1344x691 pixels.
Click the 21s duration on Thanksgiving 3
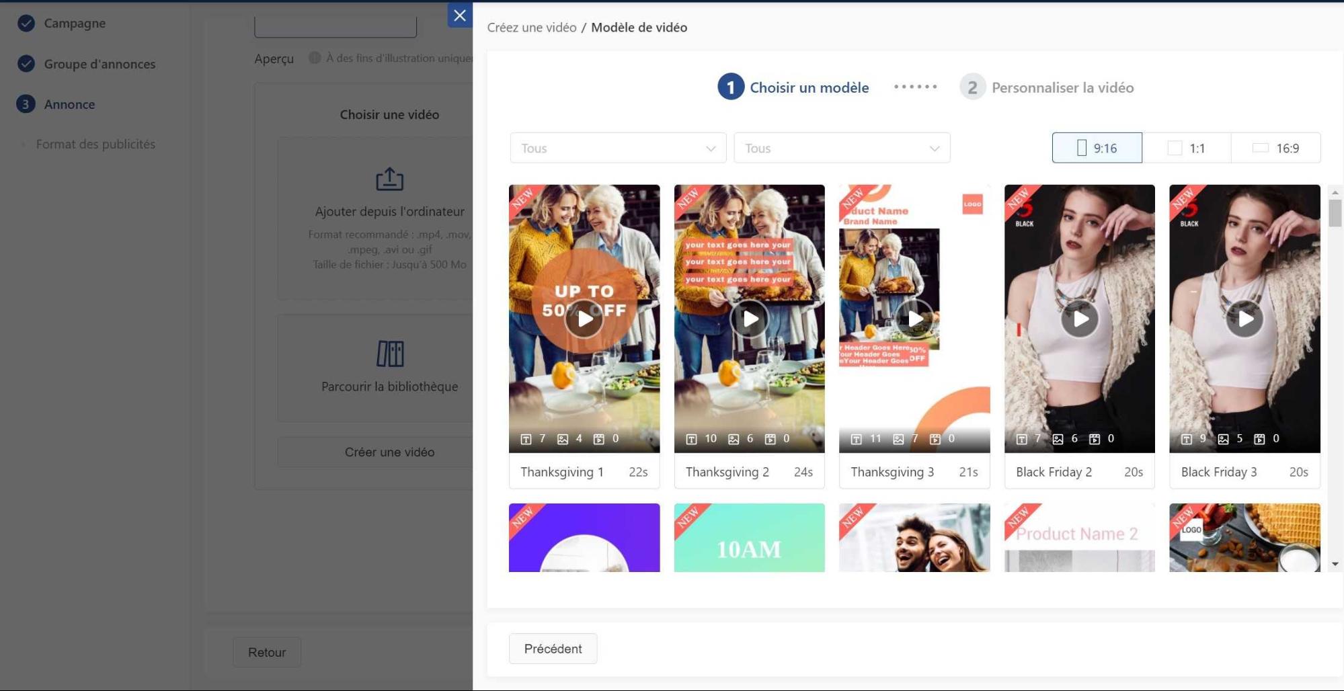click(x=968, y=472)
